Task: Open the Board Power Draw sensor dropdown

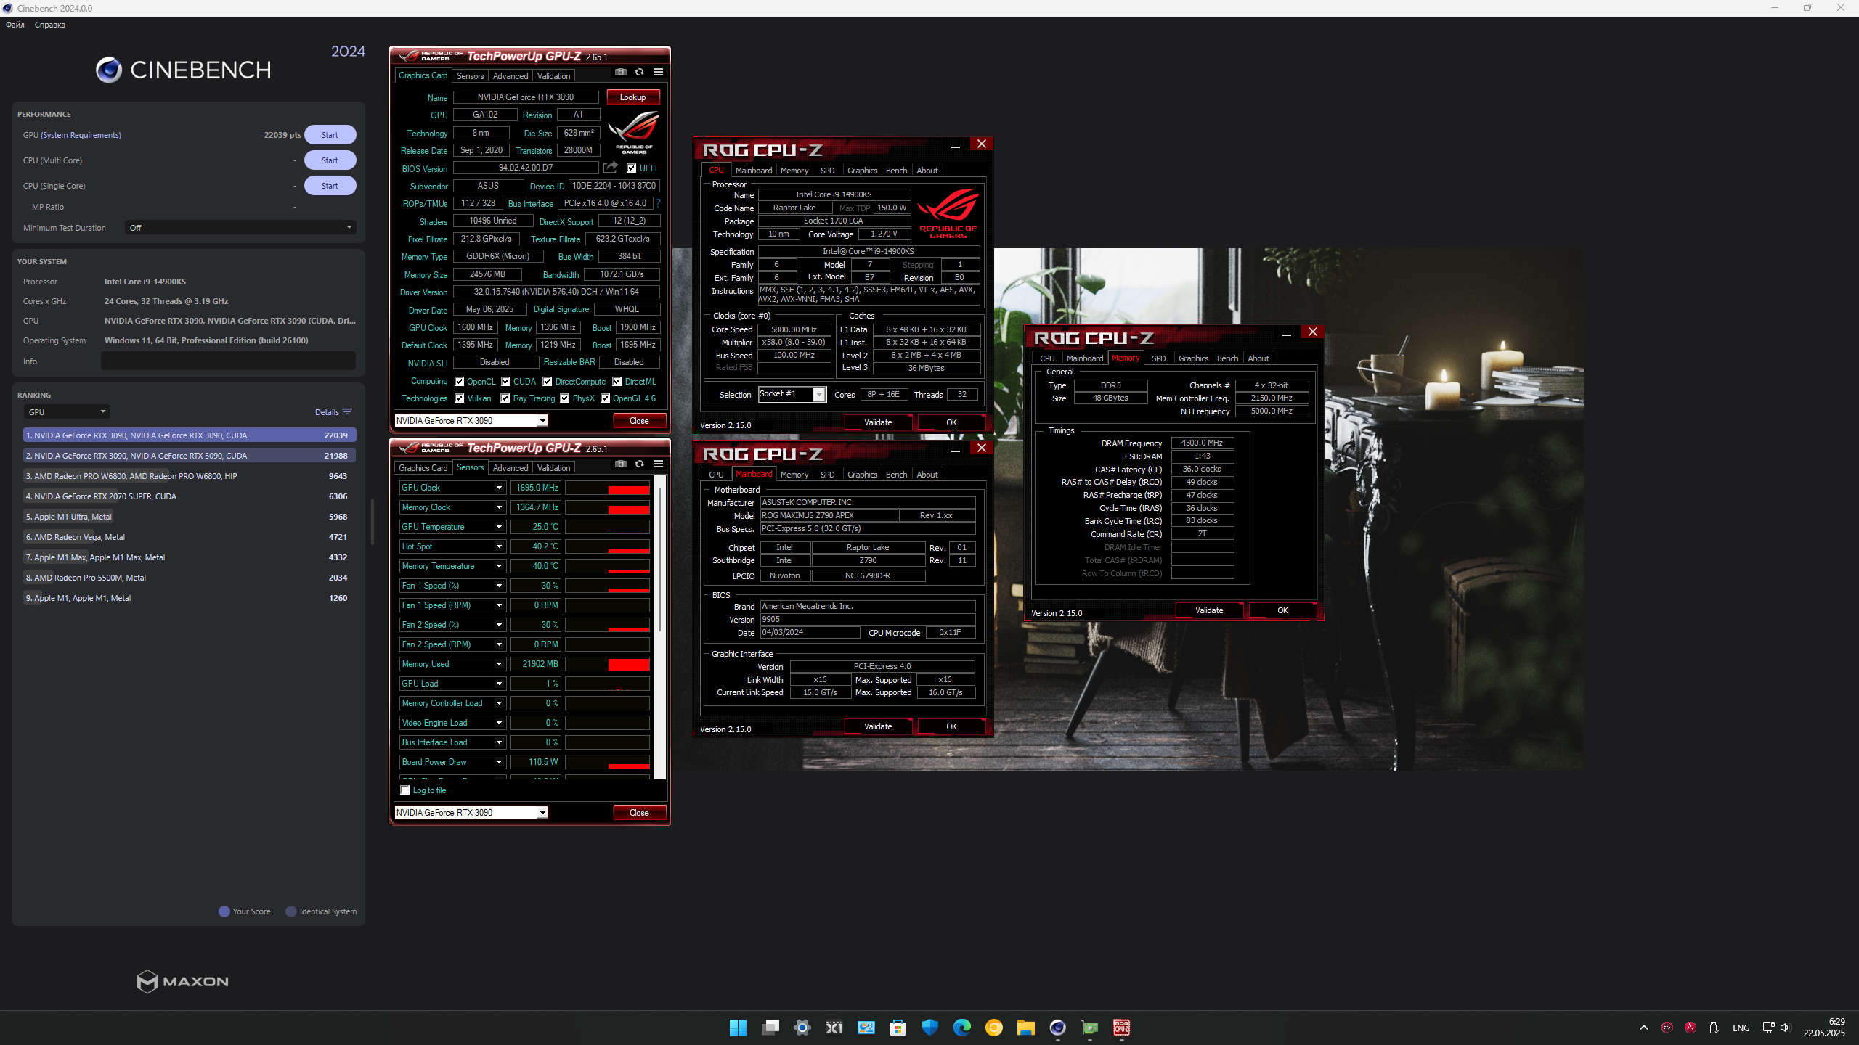Action: coord(499,762)
